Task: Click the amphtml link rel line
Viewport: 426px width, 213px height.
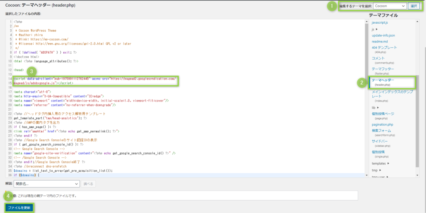Action: tap(66, 131)
